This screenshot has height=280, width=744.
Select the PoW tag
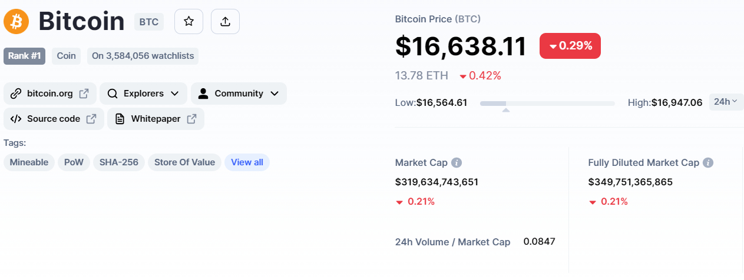click(74, 162)
